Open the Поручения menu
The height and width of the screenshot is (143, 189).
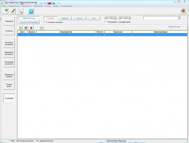[38, 6]
